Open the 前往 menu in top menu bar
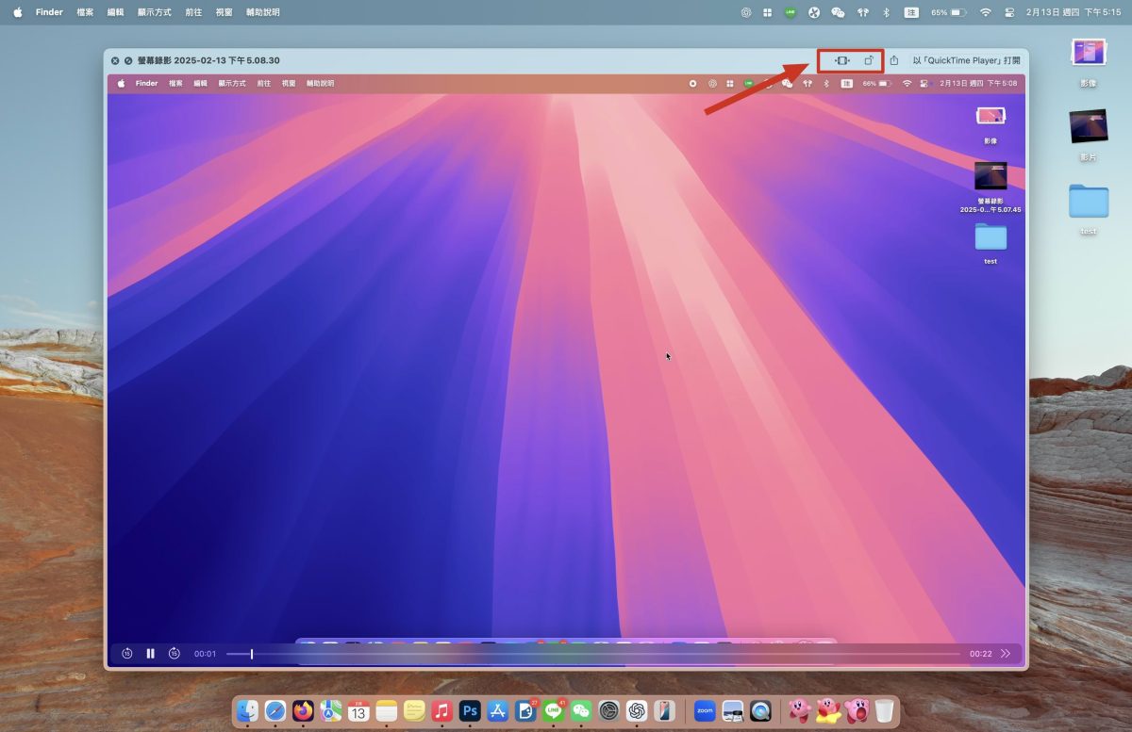Screen dimensions: 1132x732 194,12
